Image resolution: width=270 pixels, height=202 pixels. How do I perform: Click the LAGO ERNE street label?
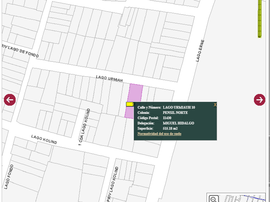[x=200, y=51]
